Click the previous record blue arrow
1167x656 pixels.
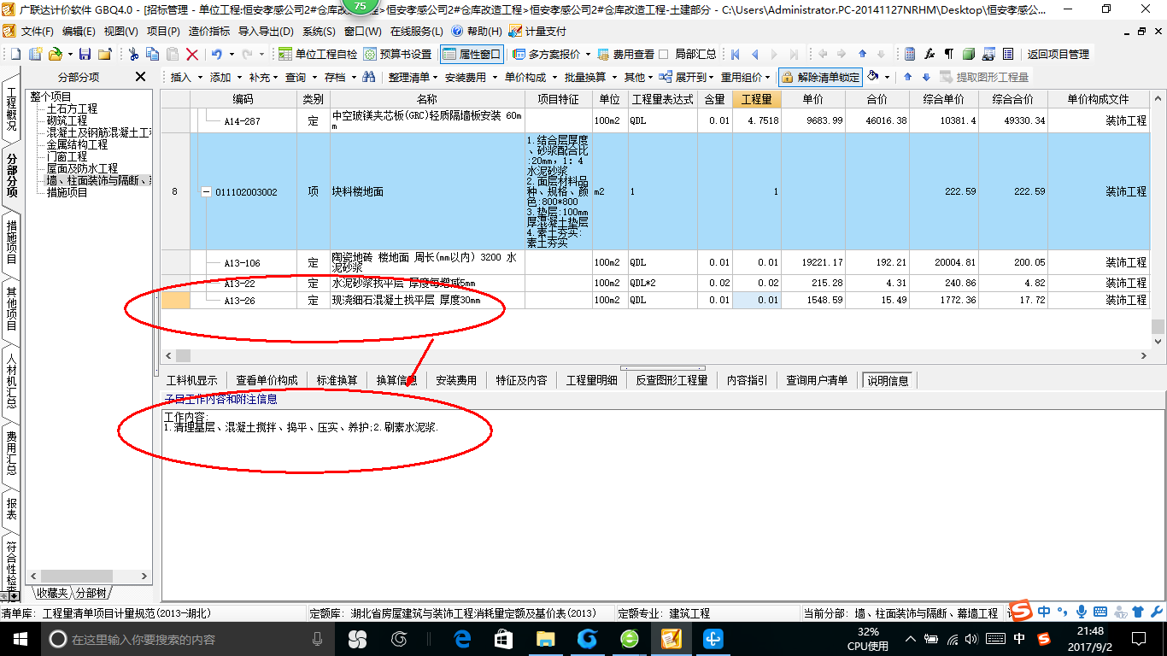pyautogui.click(x=754, y=54)
